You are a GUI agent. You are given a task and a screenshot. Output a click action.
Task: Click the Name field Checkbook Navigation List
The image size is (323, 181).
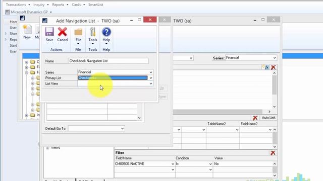tap(108, 61)
